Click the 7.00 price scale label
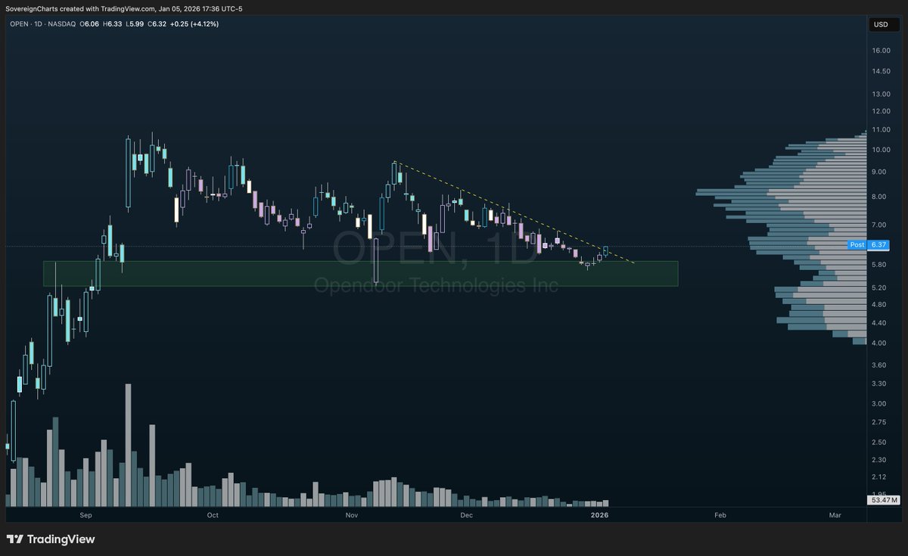Image resolution: width=908 pixels, height=556 pixels. coord(880,225)
